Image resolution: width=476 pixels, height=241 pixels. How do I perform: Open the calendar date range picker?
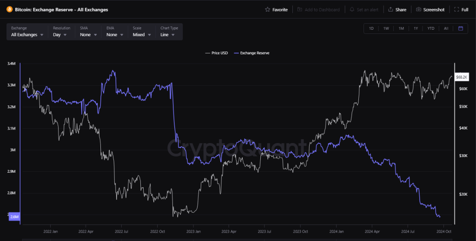coord(460,28)
